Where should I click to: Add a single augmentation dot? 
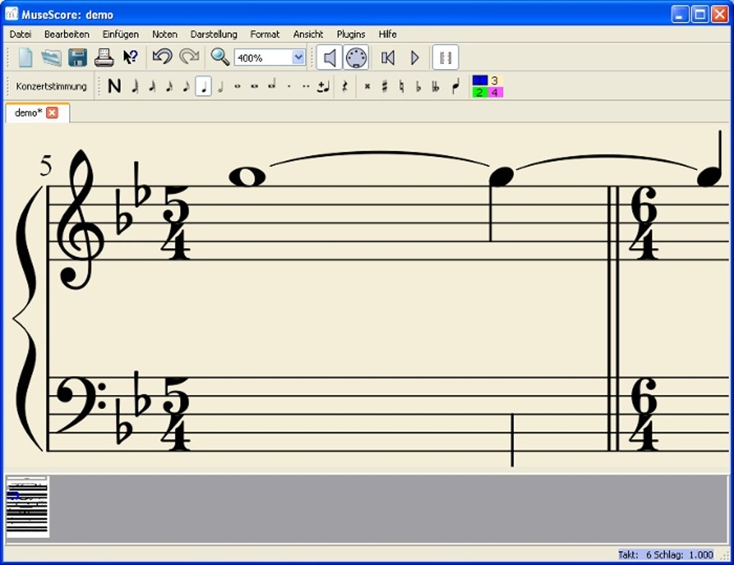pos(289,86)
